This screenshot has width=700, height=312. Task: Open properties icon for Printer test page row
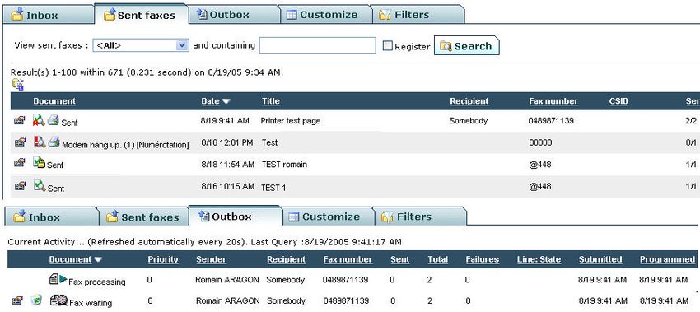(x=20, y=120)
